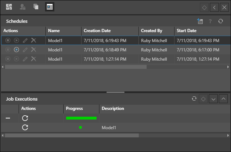
Task: Expand Job Executions panel with up chevron
Action: pyautogui.click(x=223, y=99)
